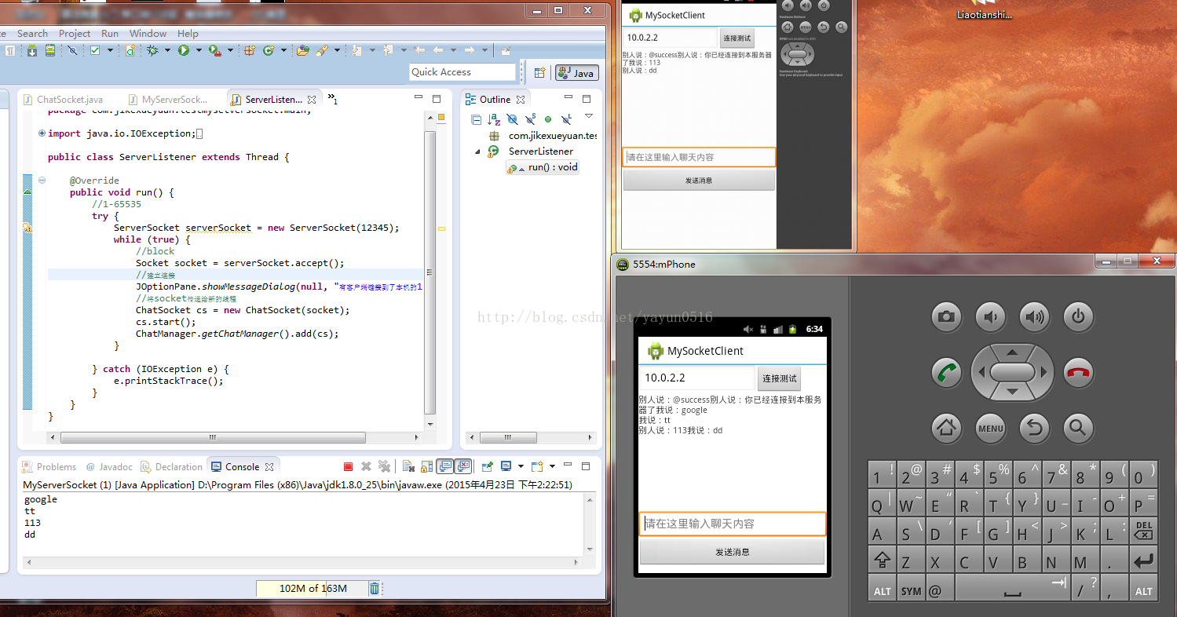Toggle Hide Non-Public Members in Outline toolbar
Image resolution: width=1177 pixels, height=617 pixels.
click(548, 119)
